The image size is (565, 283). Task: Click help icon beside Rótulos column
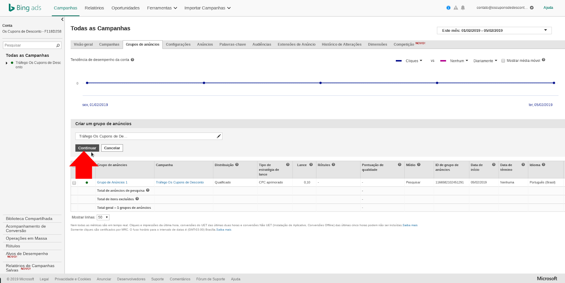333,165
